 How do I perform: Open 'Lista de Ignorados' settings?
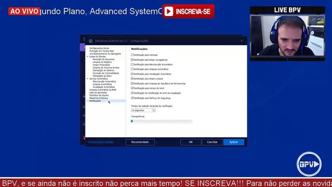click(x=98, y=92)
